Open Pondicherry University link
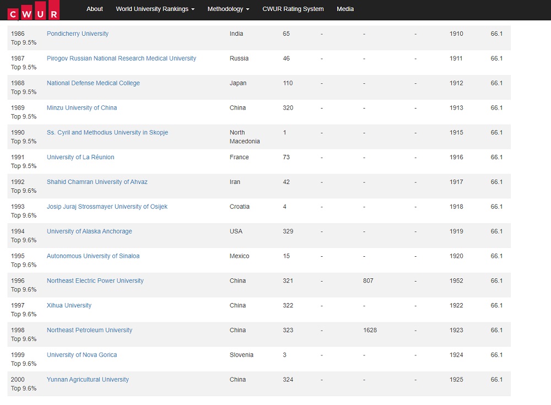The image size is (551, 405). (x=78, y=34)
